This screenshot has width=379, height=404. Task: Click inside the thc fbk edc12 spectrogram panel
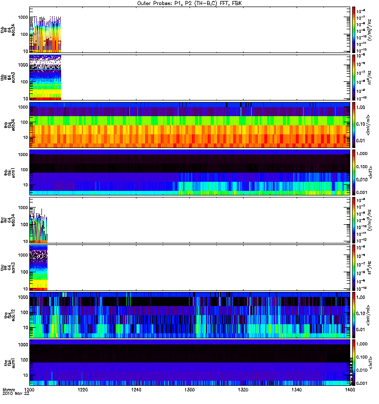[190, 315]
